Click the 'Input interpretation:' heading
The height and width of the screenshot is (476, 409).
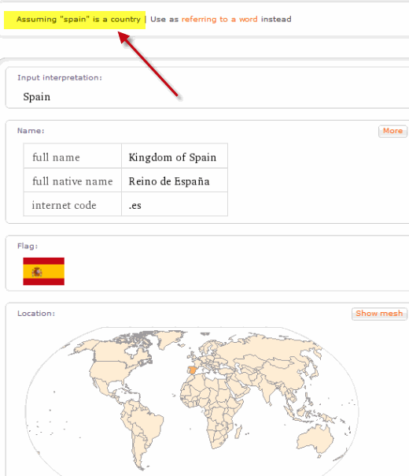tap(60, 78)
